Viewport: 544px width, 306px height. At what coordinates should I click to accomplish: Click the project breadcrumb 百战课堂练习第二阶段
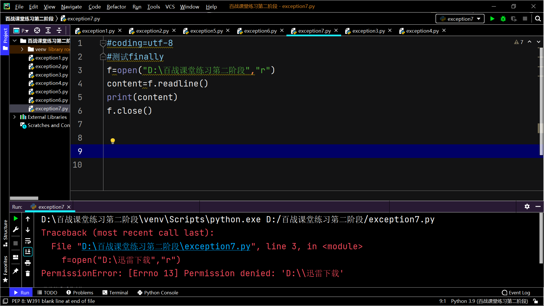pyautogui.click(x=29, y=19)
